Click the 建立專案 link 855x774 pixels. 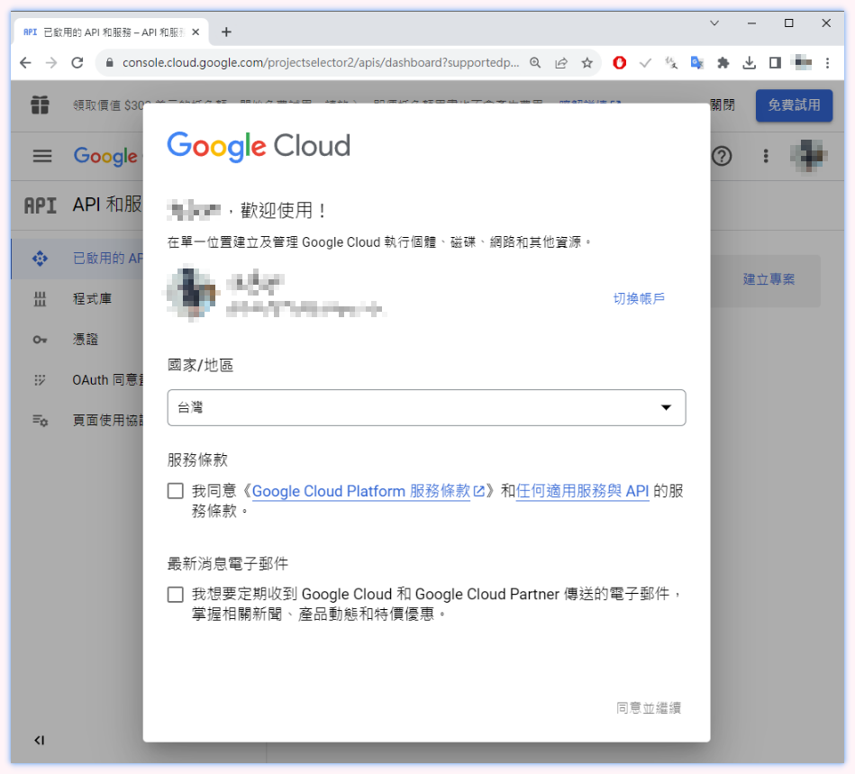pyautogui.click(x=769, y=279)
